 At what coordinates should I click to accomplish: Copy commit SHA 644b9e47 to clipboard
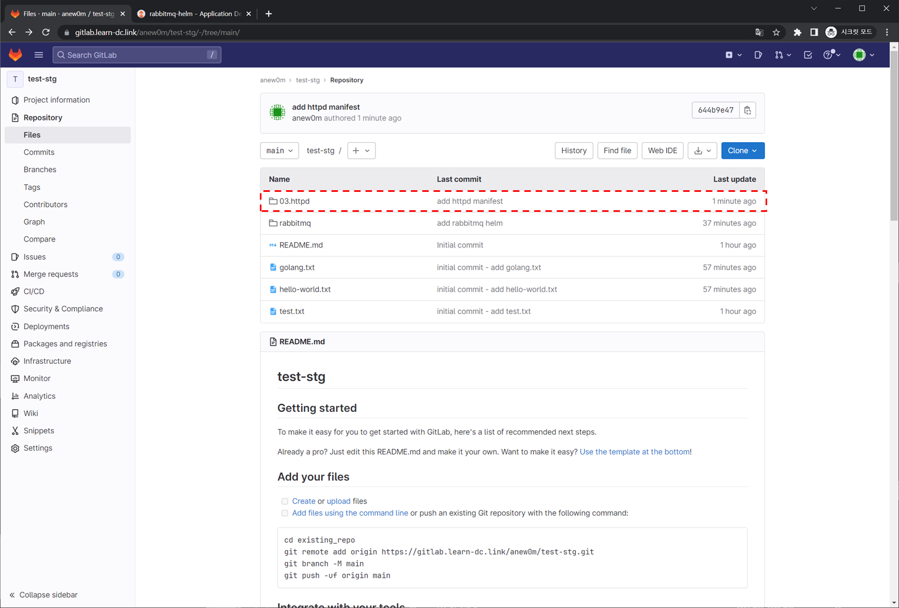(747, 110)
